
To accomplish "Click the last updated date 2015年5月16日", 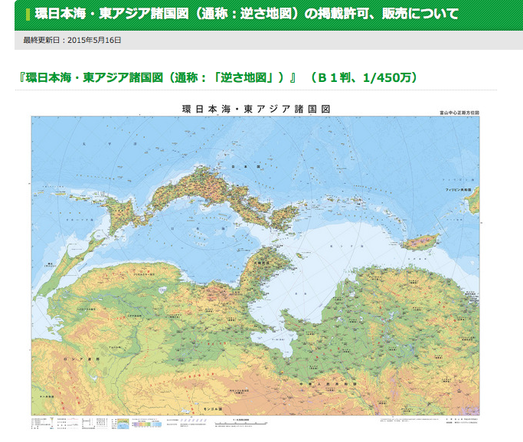I will (72, 40).
